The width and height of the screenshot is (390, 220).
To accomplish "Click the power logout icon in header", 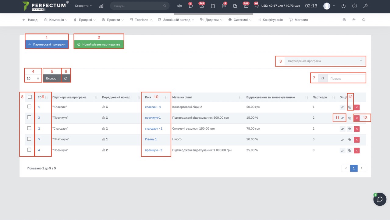I will pyautogui.click(x=344, y=6).
